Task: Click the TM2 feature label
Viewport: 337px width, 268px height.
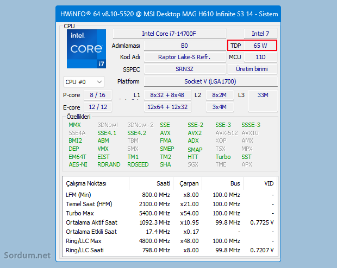Action: click(x=165, y=157)
